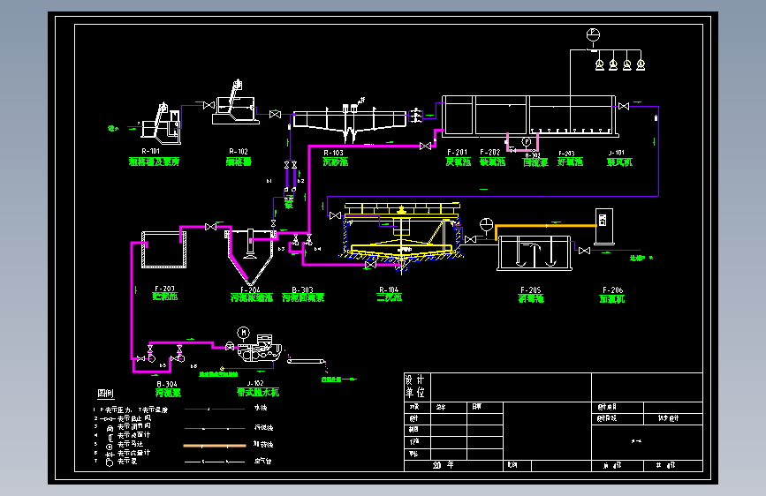This screenshot has width=766, height=496.
Task: Click the valve after the R-102 screen
Action: [275, 114]
